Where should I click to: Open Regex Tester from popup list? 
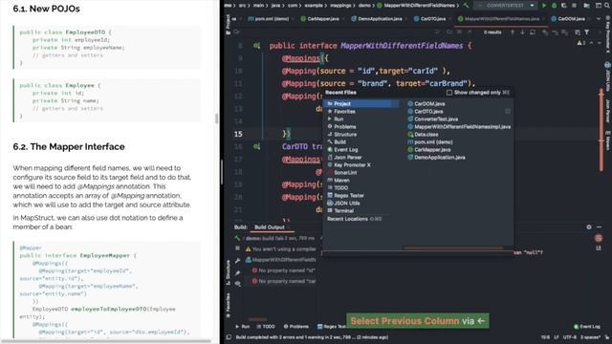(361, 195)
